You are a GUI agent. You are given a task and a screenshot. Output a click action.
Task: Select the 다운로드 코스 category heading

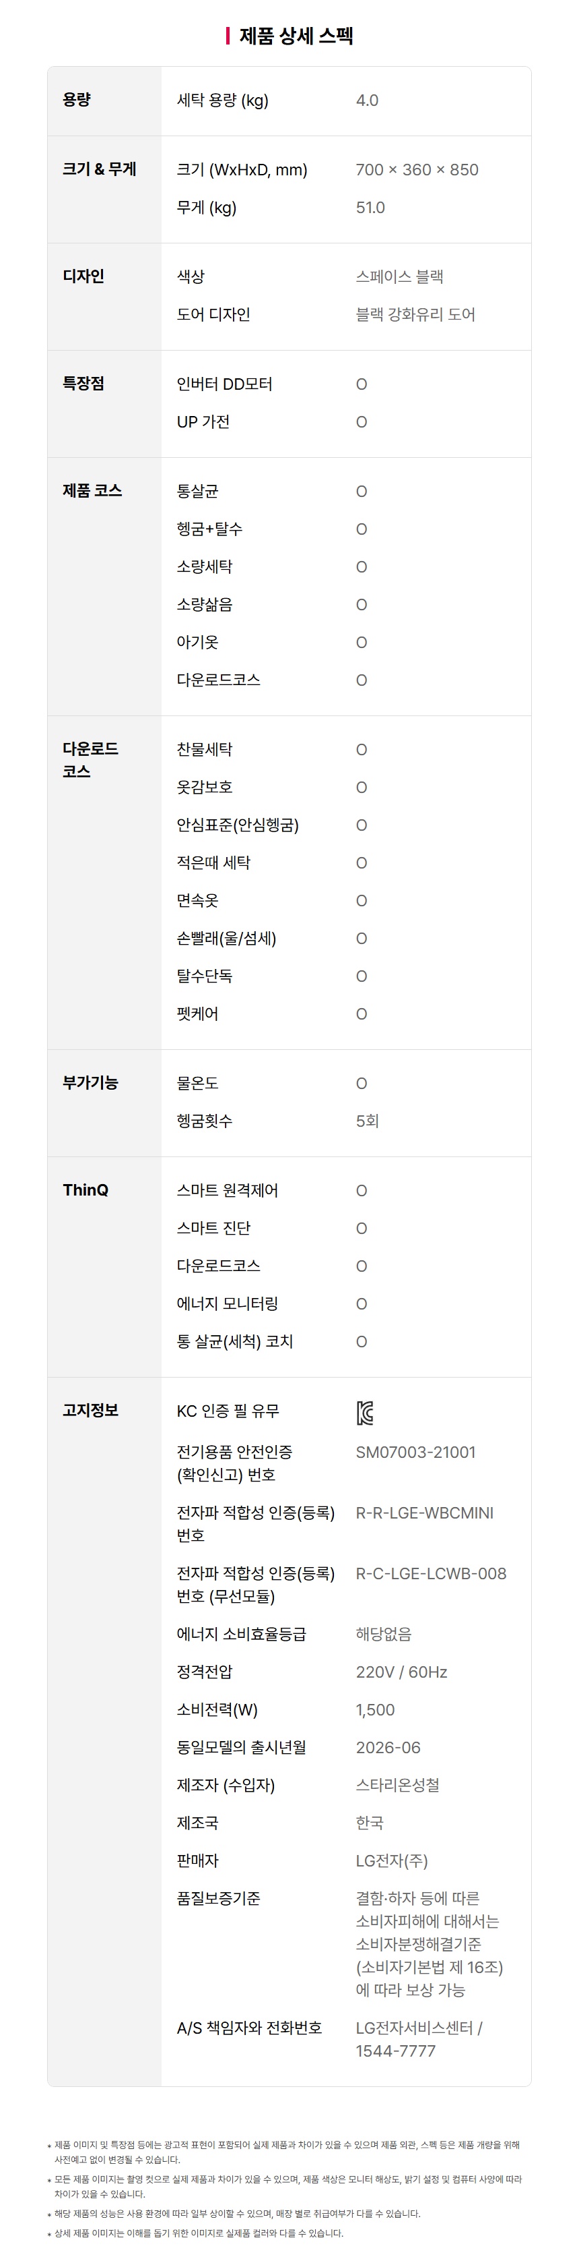coord(90,760)
